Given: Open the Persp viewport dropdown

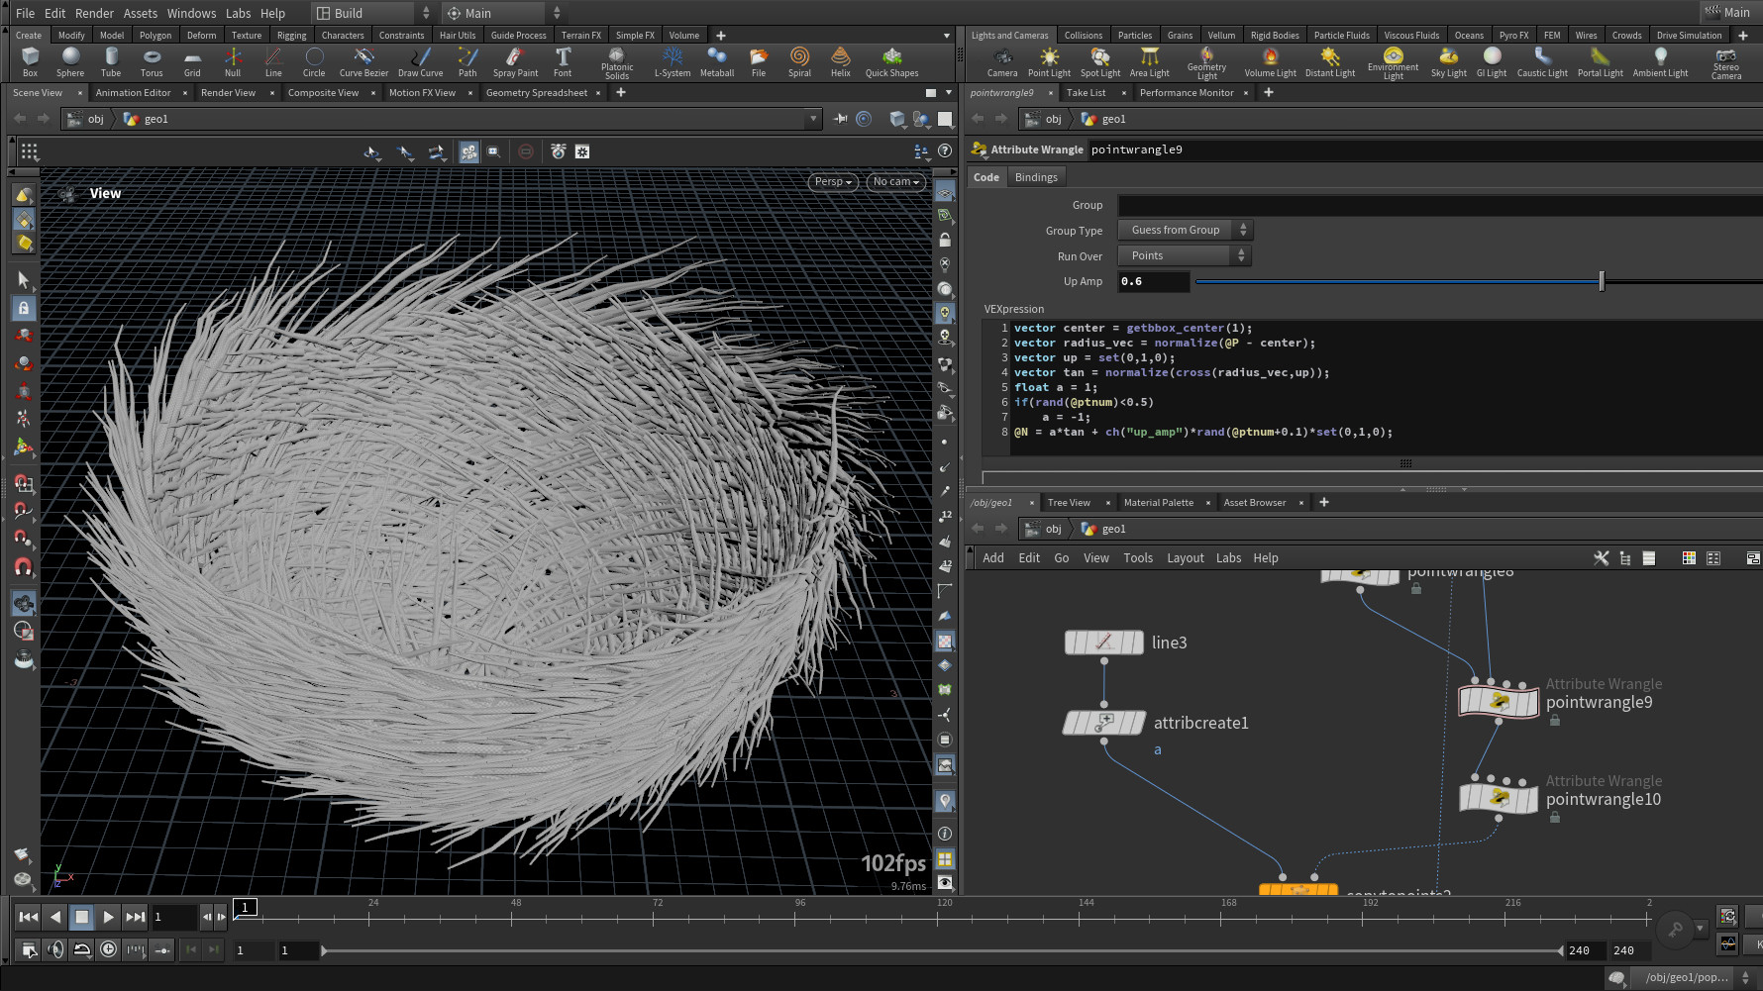Looking at the screenshot, I should click(832, 181).
